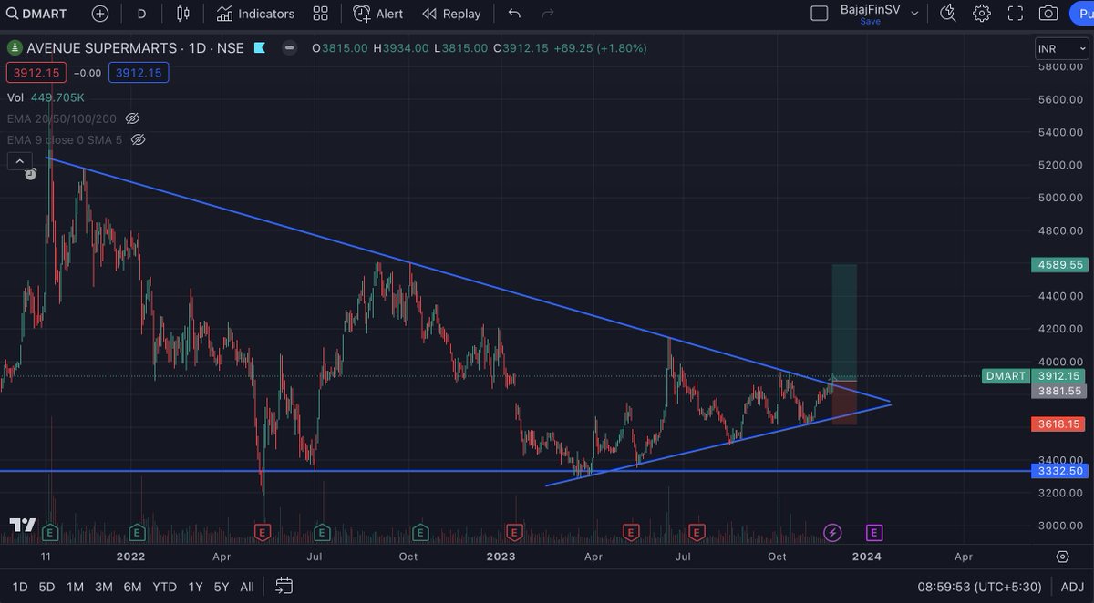Start bar Replay mode
Image resolution: width=1094 pixels, height=603 pixels.
[x=451, y=14]
